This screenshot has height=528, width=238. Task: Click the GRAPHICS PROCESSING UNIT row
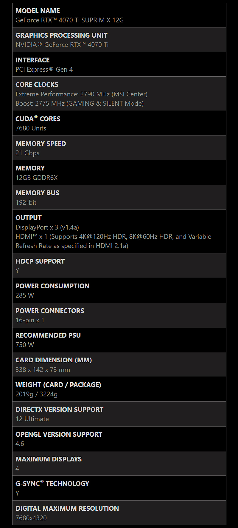click(x=119, y=40)
